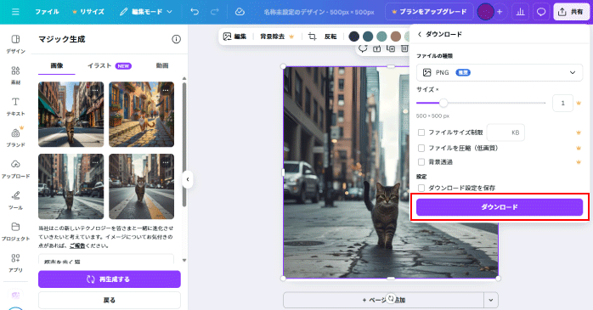Viewport: 593px width, 310px height.
Task: Click the undo arrow icon
Action: point(195,12)
